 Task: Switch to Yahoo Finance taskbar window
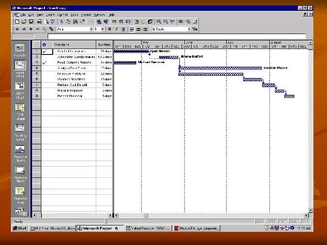point(149,228)
